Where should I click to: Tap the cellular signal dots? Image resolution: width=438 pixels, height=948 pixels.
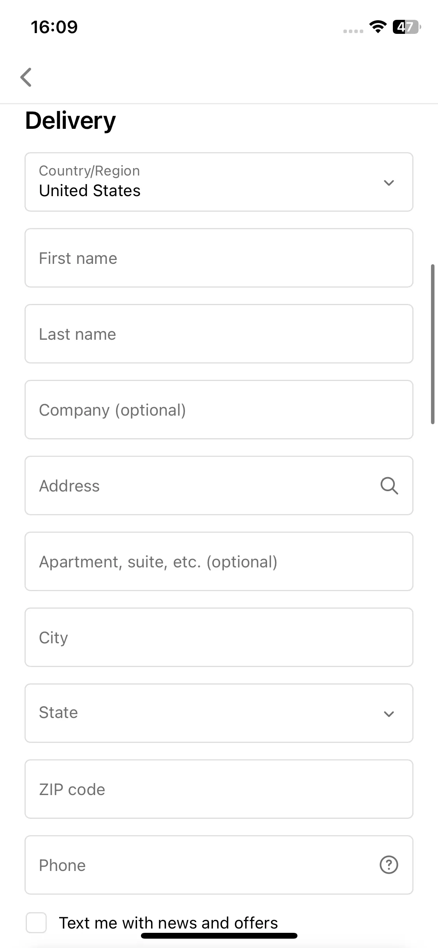click(353, 31)
